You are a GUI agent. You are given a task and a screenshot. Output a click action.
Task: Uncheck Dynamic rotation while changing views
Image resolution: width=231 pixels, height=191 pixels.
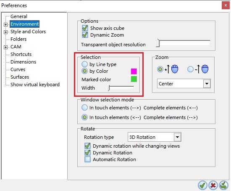point(87,146)
